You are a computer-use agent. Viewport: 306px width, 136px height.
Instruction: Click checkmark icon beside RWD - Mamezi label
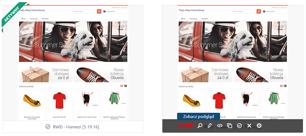(x=48, y=127)
